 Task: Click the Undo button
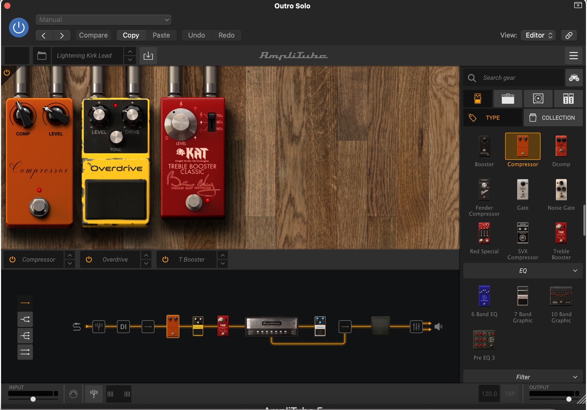pos(197,35)
